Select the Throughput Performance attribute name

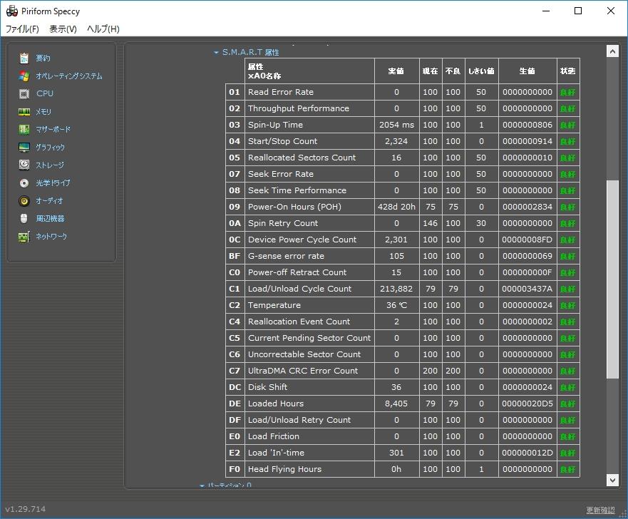coord(299,108)
